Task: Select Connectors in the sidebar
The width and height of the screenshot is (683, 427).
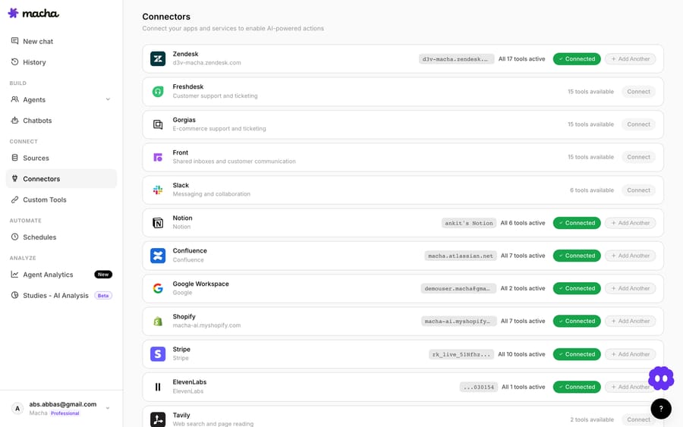Action: pos(61,178)
